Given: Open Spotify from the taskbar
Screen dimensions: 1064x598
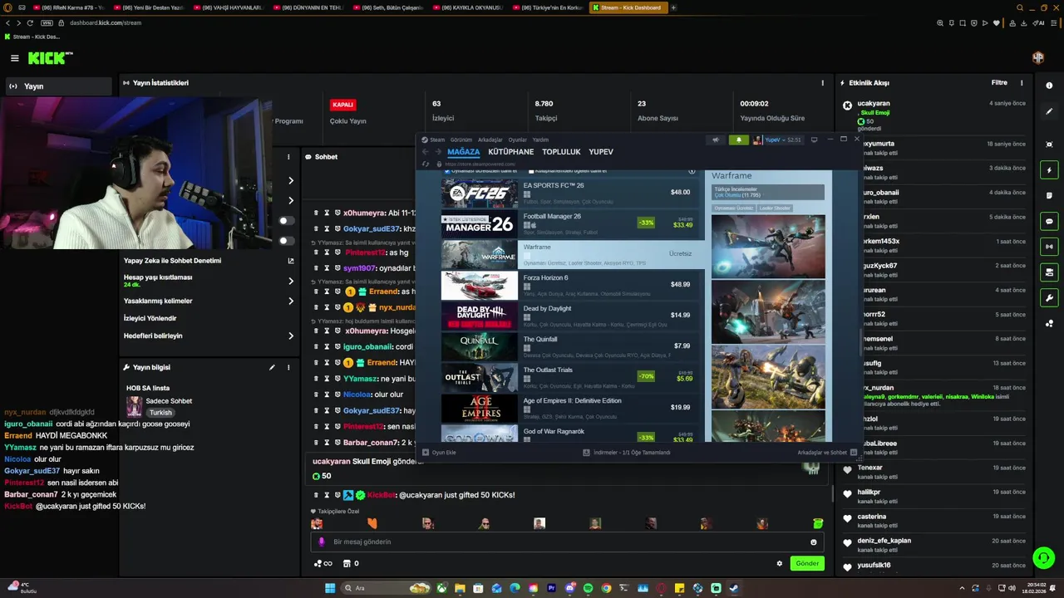Looking at the screenshot, I should (x=589, y=588).
